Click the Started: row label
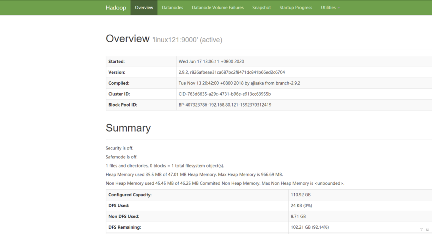The height and width of the screenshot is (234, 432). click(x=117, y=62)
